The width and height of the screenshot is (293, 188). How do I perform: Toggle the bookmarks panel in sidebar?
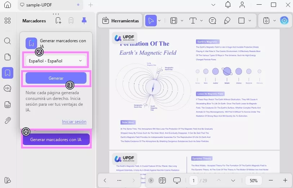(8, 73)
